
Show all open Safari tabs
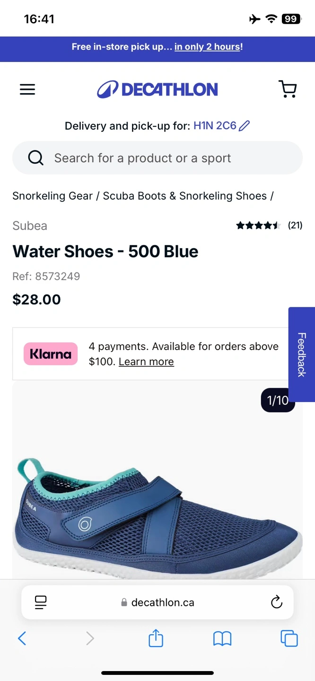[289, 639]
